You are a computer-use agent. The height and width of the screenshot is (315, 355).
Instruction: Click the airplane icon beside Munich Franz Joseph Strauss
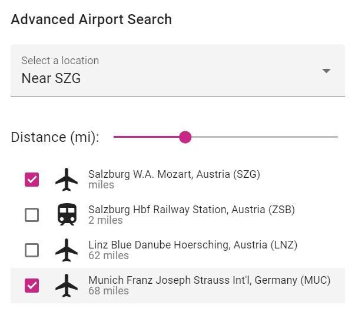point(67,286)
